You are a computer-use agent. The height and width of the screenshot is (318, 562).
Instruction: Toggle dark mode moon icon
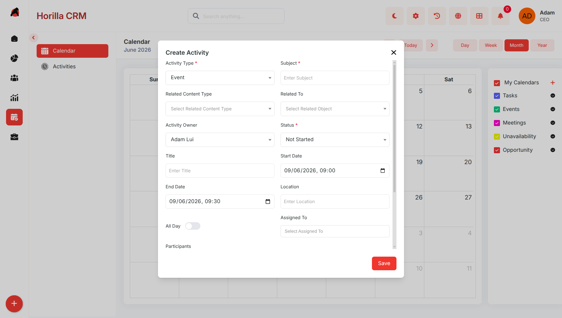pos(394,16)
